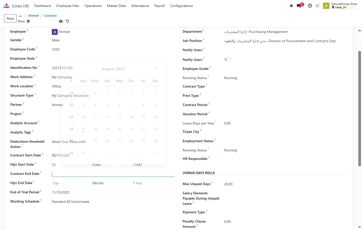The image size is (362, 230).
Task: Click the vertical scrollbar of the form
Action: click(359, 109)
